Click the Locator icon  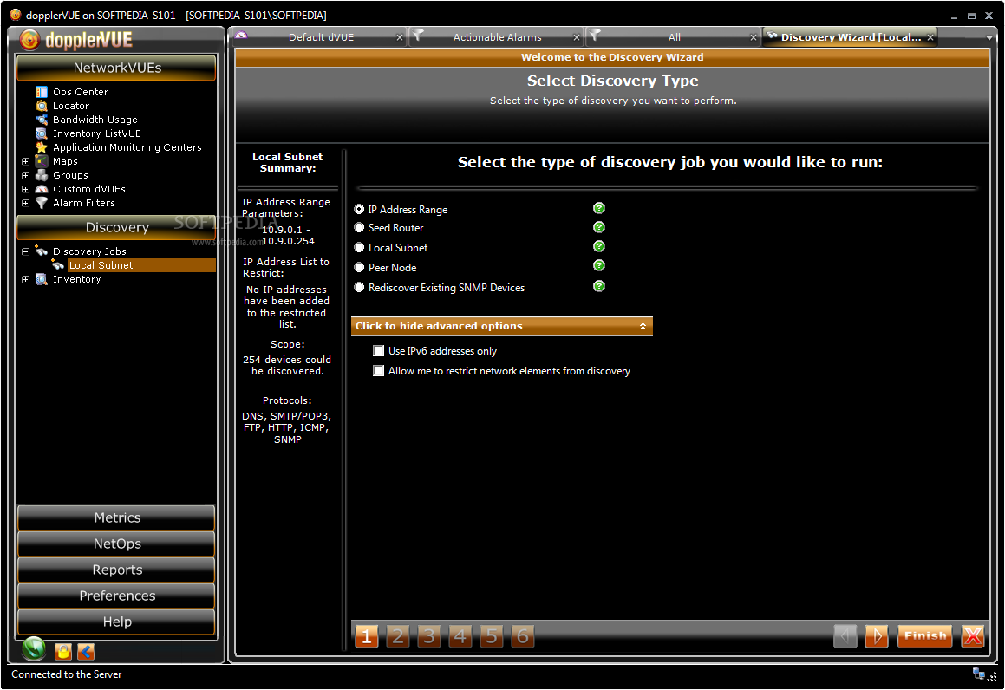point(42,106)
